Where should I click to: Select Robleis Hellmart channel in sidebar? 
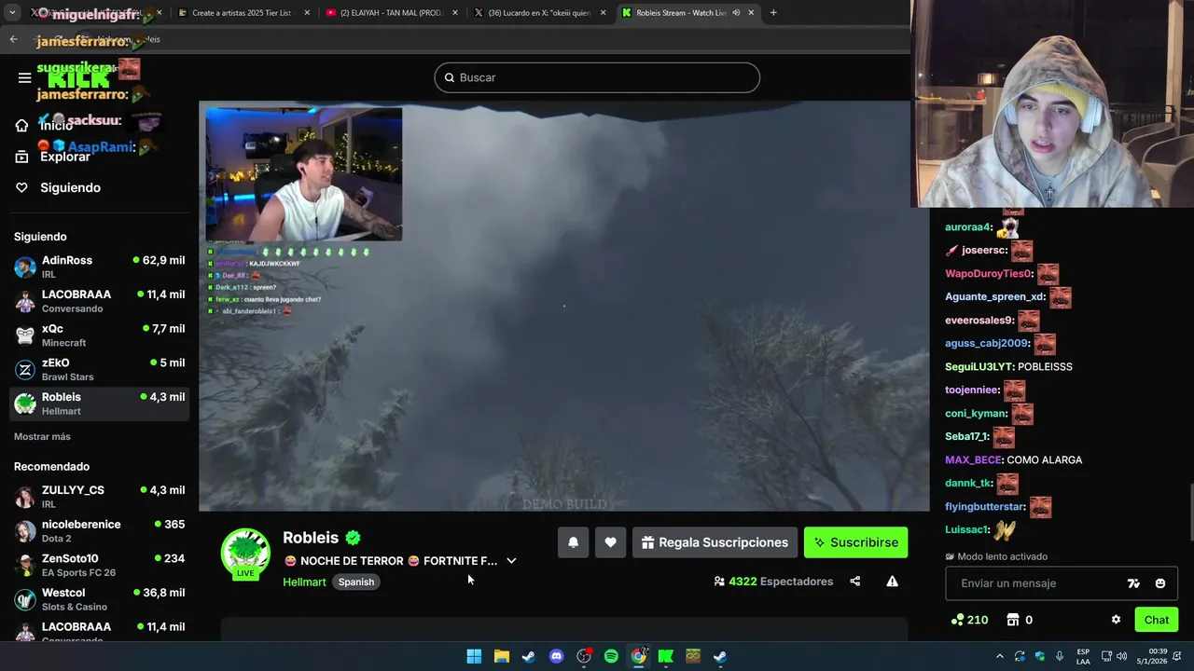pyautogui.click(x=100, y=404)
